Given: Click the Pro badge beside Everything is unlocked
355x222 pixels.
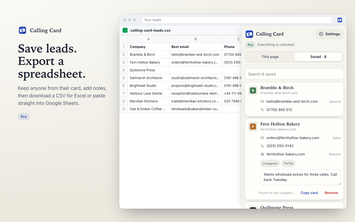Looking at the screenshot, I should point(250,45).
